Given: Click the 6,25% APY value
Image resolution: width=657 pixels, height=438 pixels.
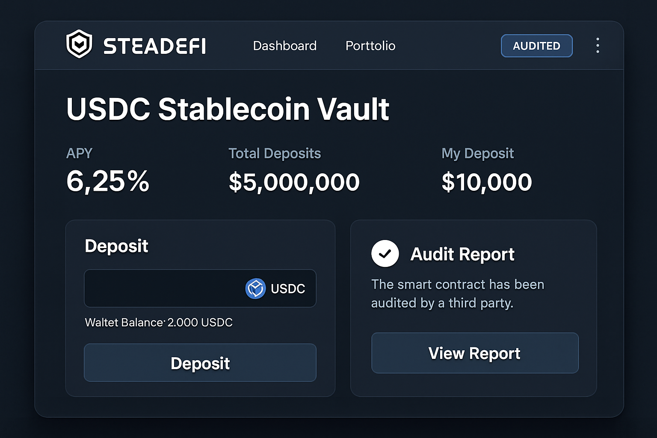Looking at the screenshot, I should [x=108, y=181].
